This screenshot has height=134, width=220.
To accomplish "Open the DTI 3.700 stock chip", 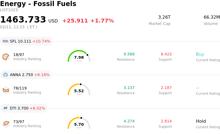I will pos(24,108).
